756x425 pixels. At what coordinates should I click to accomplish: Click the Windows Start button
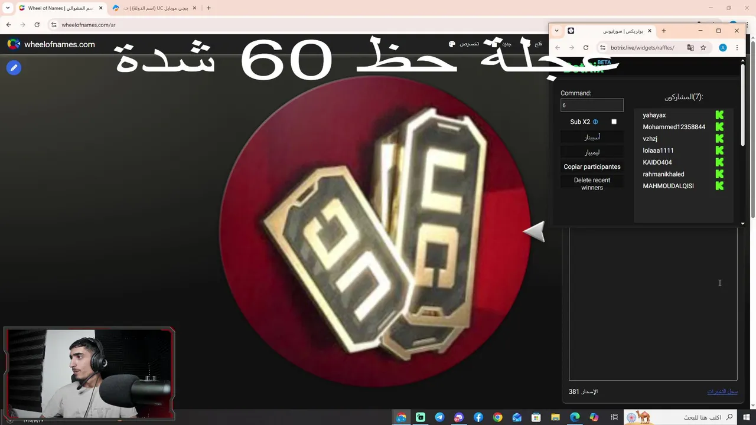(x=747, y=417)
